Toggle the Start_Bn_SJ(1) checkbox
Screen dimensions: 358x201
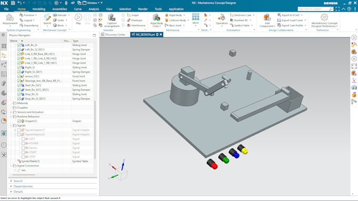19,85
